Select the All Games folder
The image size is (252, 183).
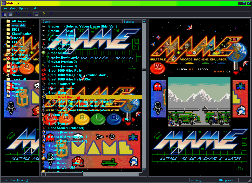19,21
